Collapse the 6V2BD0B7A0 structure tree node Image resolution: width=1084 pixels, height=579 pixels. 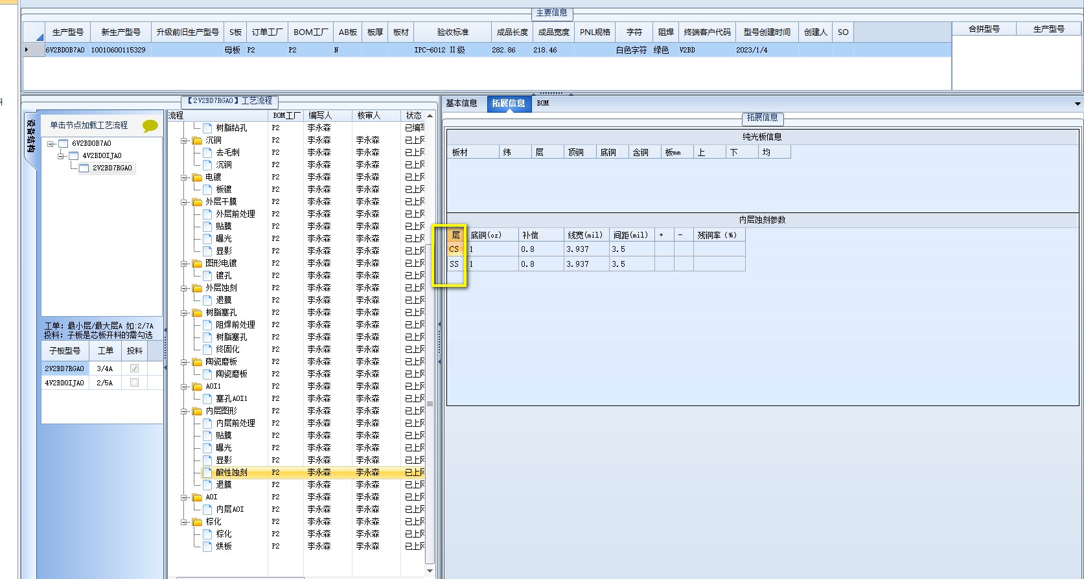(x=51, y=144)
